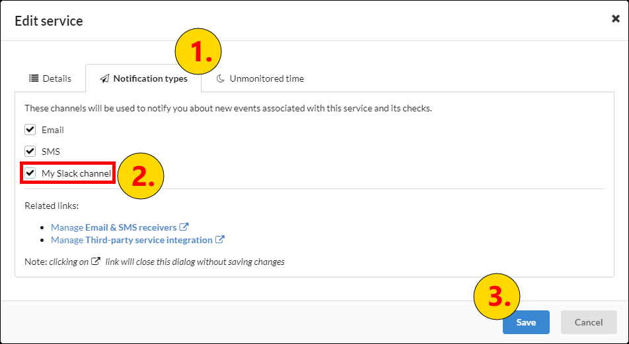Cancel editing the service
Image resolution: width=629 pixels, height=344 pixels.
click(589, 322)
